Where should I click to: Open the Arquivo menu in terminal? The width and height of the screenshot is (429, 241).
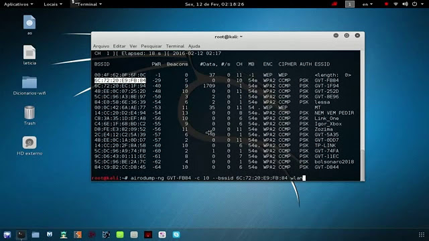(101, 46)
